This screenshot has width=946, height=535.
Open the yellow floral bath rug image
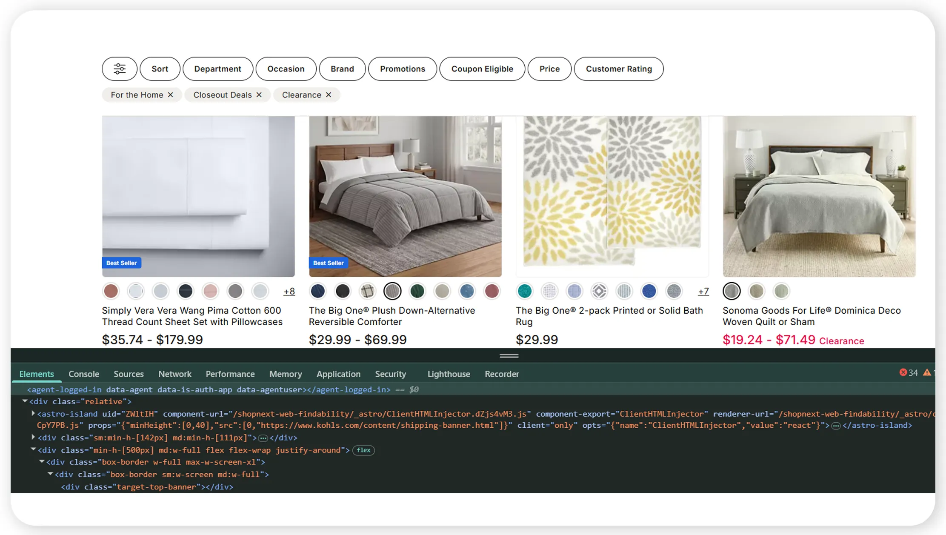[612, 197]
